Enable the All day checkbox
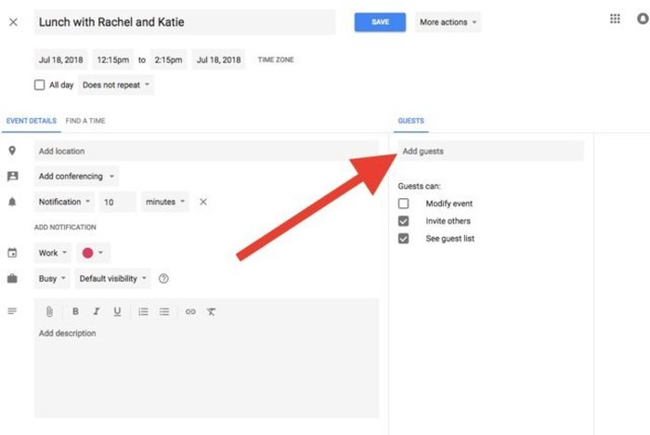650x435 pixels. pyautogui.click(x=39, y=86)
